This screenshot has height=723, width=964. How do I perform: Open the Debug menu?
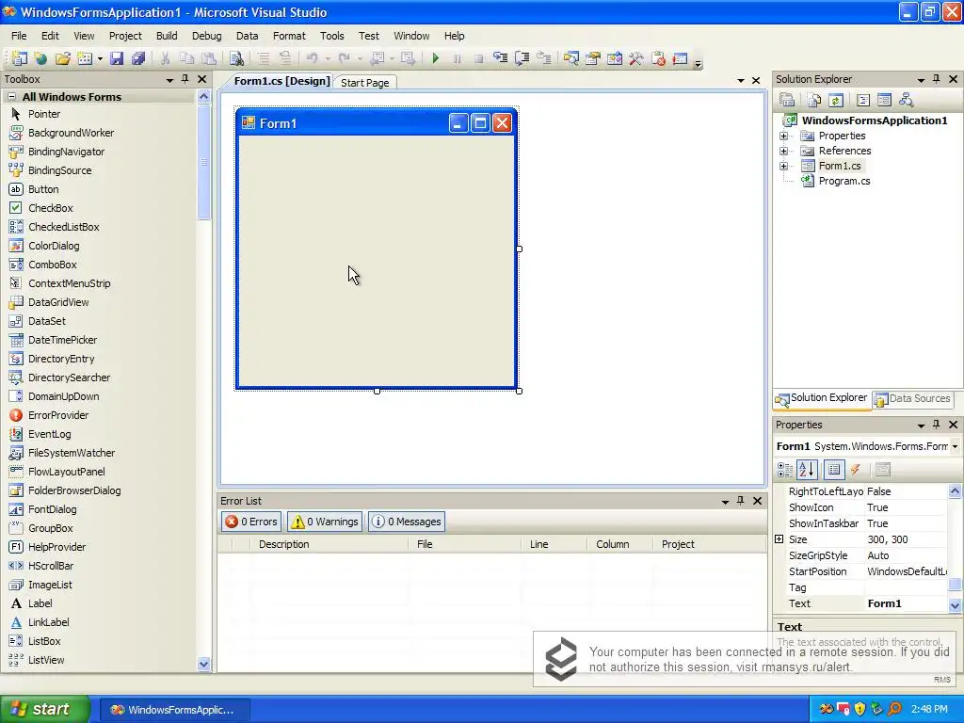pos(206,36)
